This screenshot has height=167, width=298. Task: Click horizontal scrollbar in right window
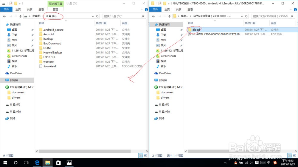(234, 151)
